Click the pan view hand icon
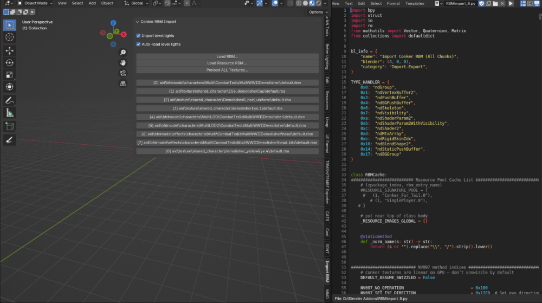 122,63
